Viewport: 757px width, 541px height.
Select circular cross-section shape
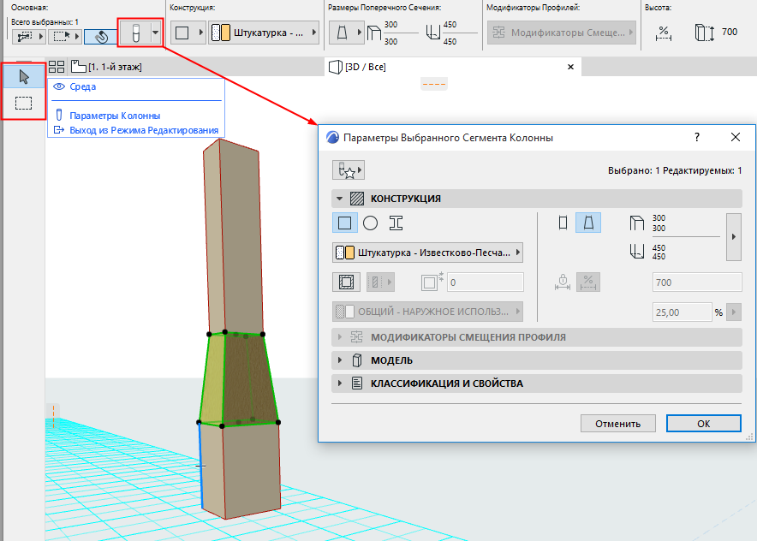(370, 223)
